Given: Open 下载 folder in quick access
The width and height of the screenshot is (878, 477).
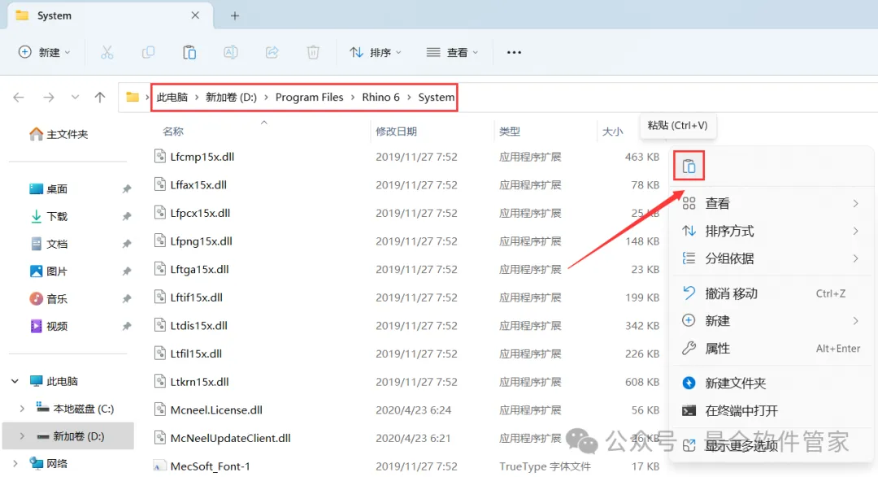Looking at the screenshot, I should [x=49, y=217].
